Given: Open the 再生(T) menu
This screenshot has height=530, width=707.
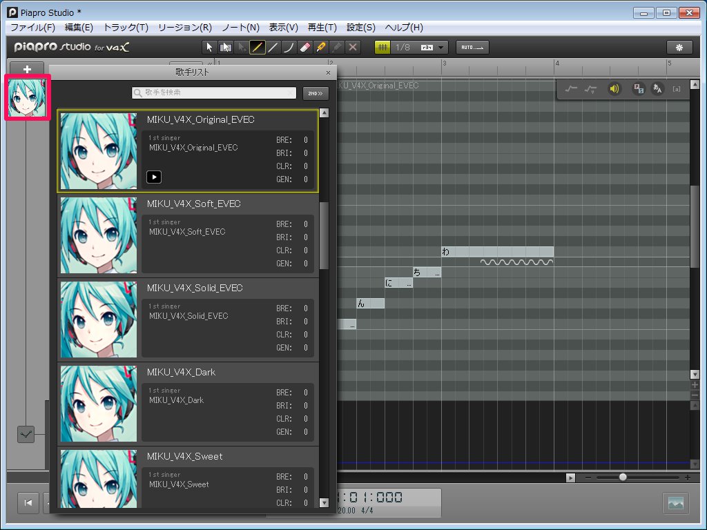Looking at the screenshot, I should (x=322, y=28).
